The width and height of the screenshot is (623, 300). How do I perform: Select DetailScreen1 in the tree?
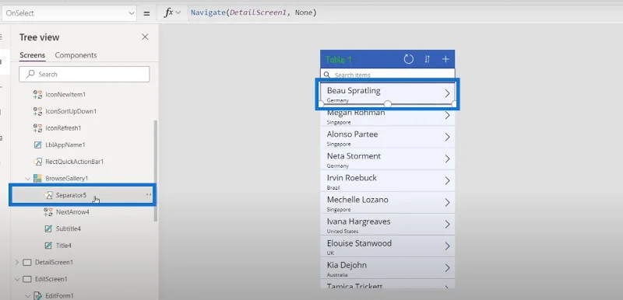coord(54,263)
